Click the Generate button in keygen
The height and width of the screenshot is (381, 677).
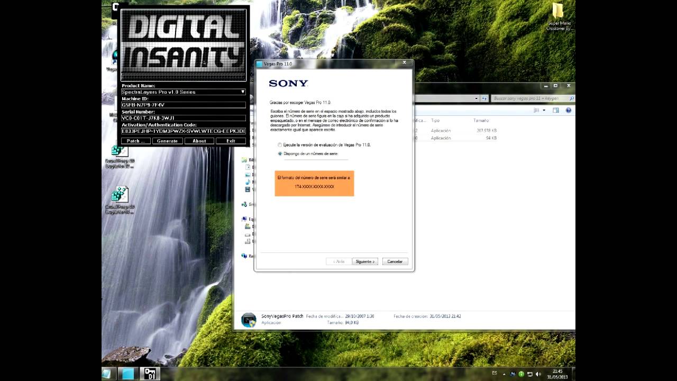point(167,141)
